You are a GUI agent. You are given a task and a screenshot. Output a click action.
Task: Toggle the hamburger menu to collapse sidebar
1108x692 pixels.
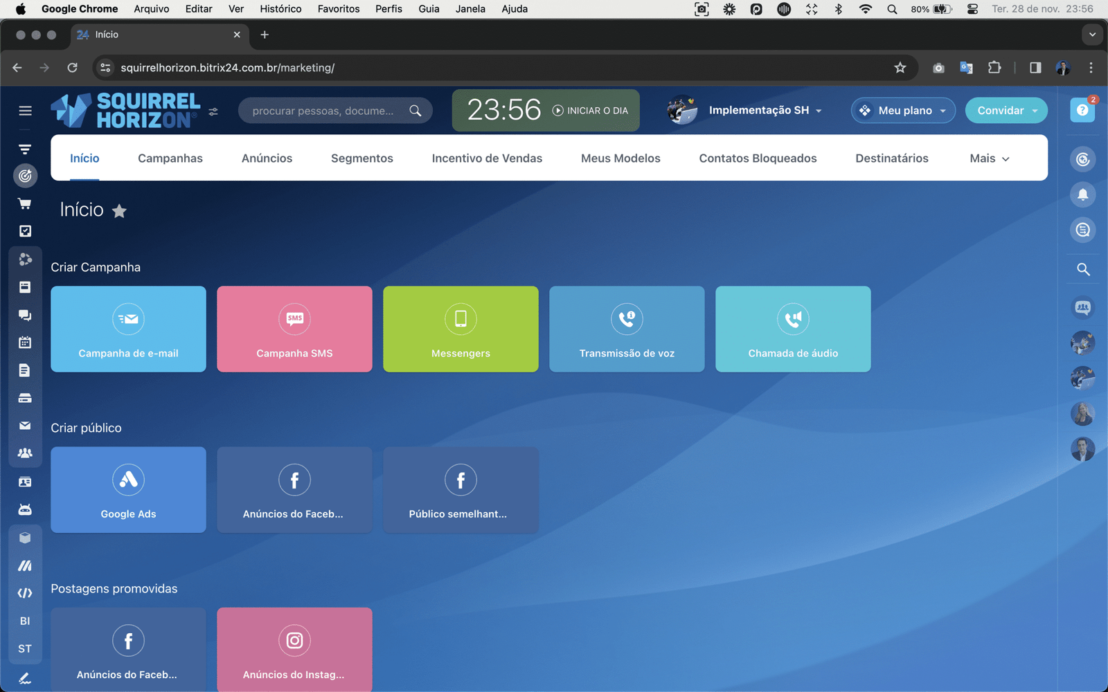26,111
